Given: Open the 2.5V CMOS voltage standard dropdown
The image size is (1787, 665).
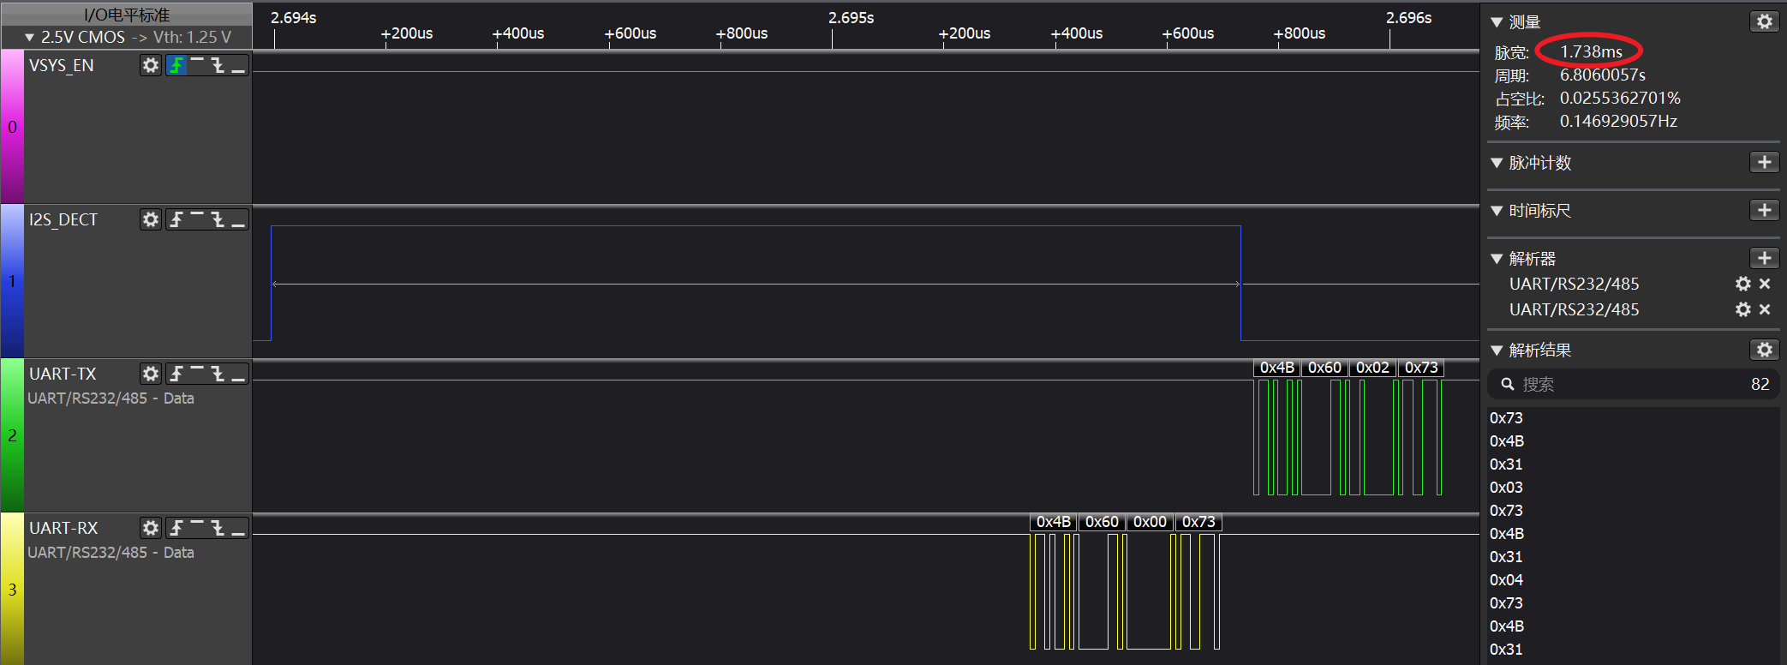Looking at the screenshot, I should coord(127,37).
